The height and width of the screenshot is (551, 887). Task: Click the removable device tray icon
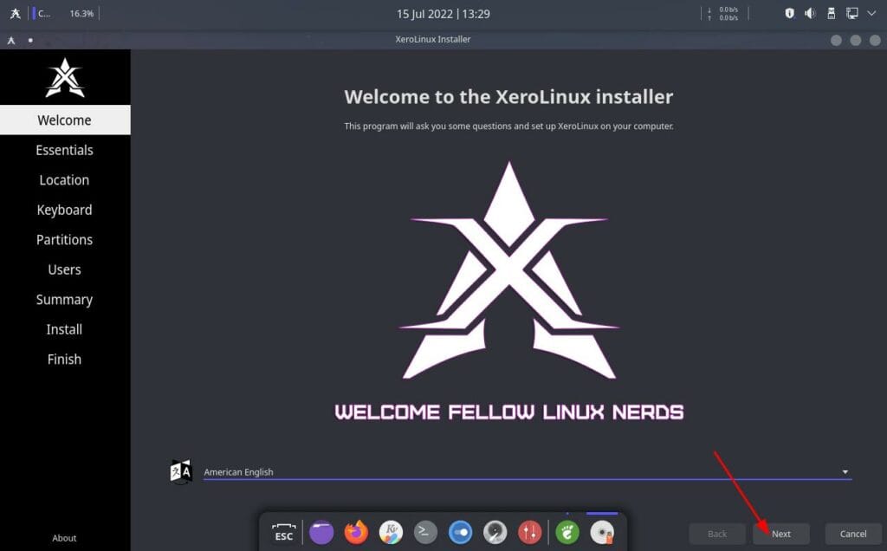pyautogui.click(x=831, y=13)
